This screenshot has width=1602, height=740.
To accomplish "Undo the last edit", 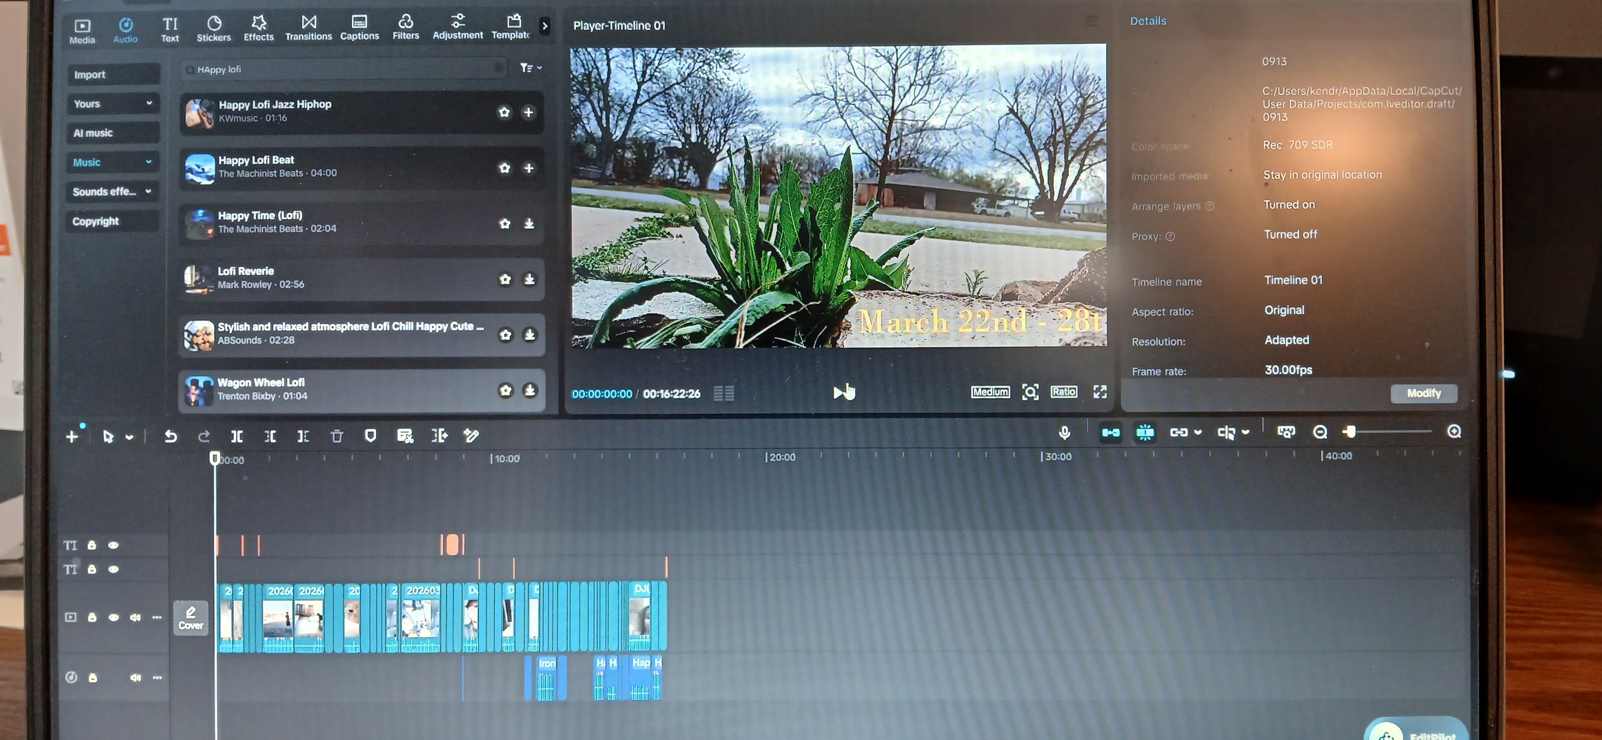I will click(170, 436).
